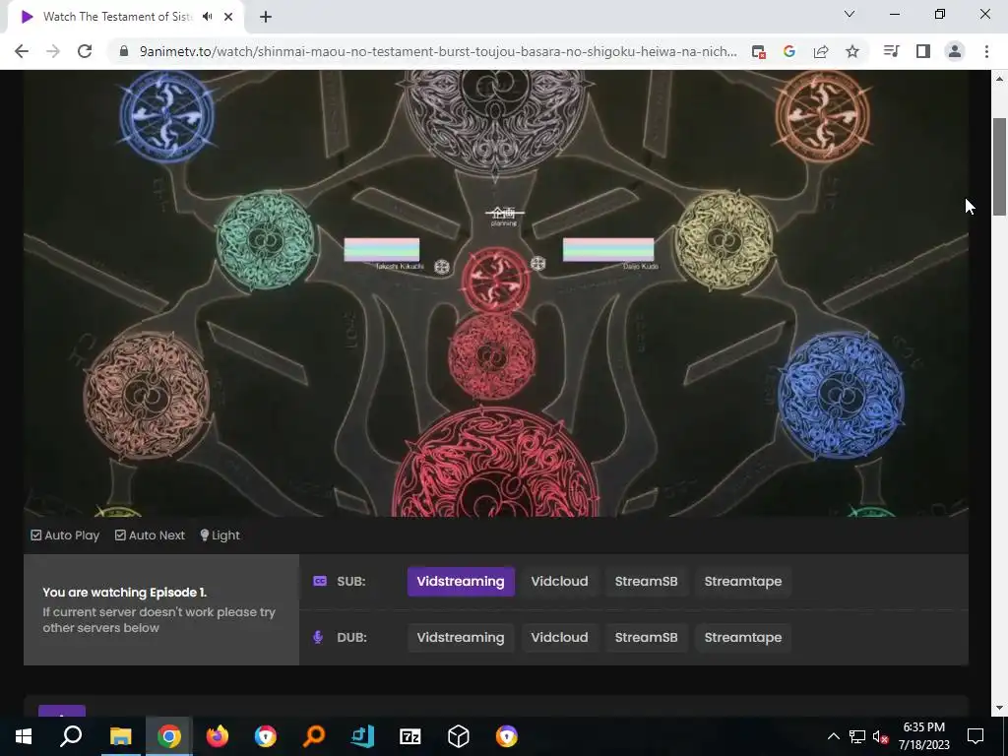This screenshot has width=1008, height=756.
Task: Share this page via the share icon
Action: click(821, 51)
